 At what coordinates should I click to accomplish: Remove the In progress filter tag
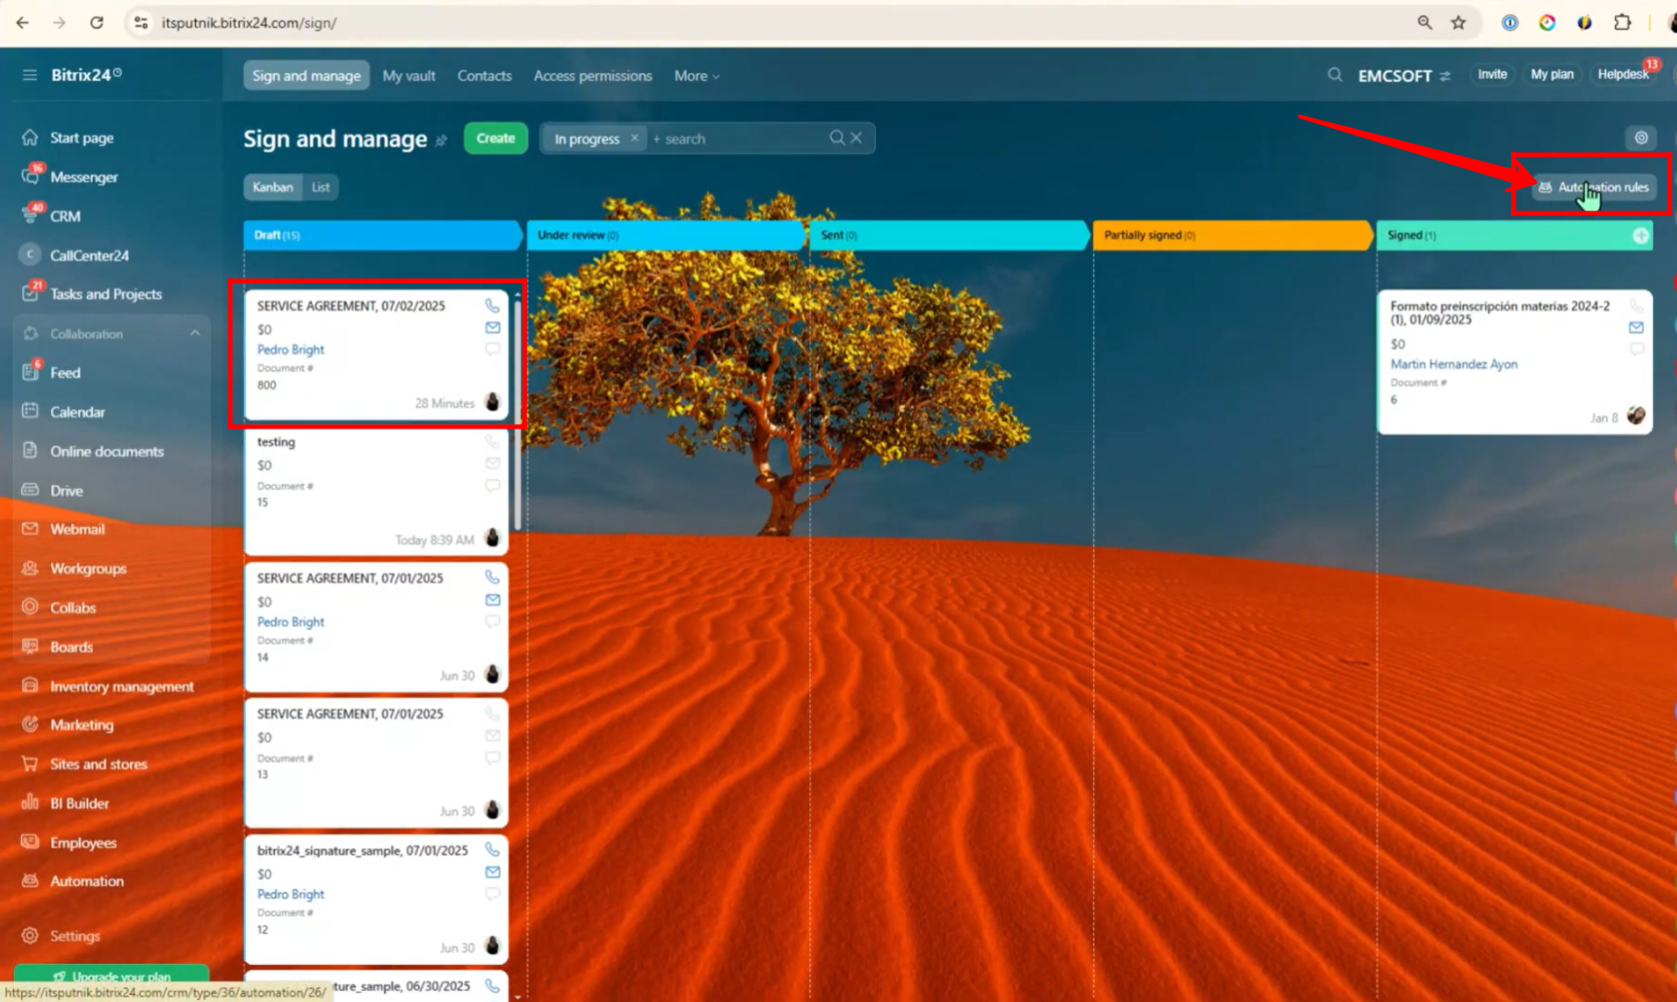(635, 138)
